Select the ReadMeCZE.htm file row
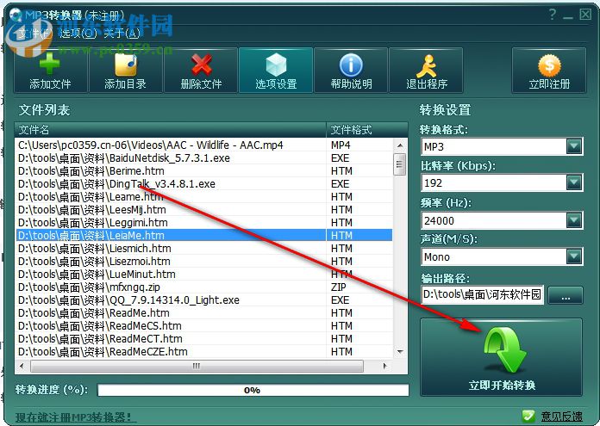This screenshot has height=426, width=600. coord(204,351)
